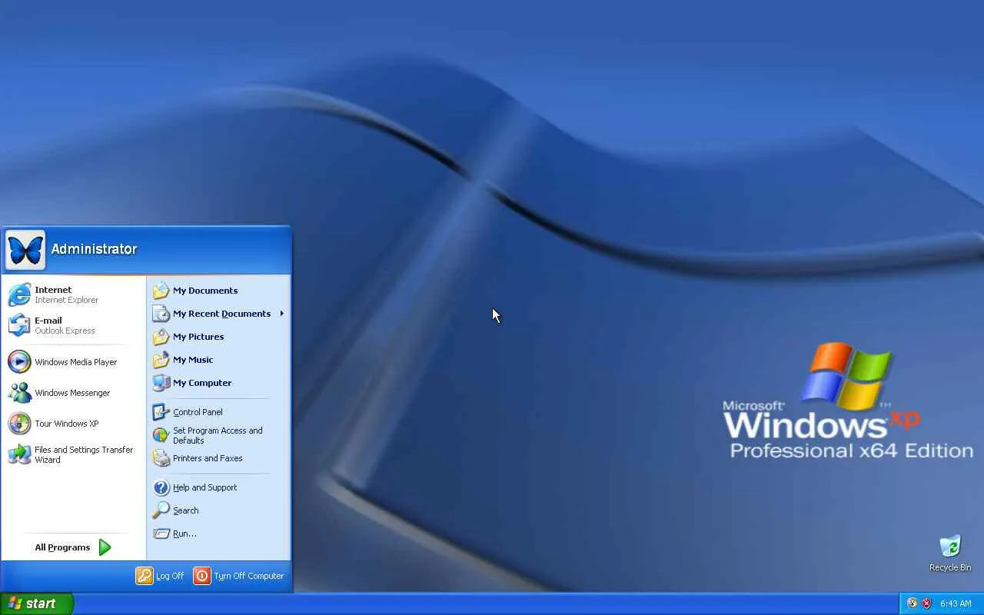Launch Internet Explorer from its icon
The image size is (984, 615).
pos(19,294)
